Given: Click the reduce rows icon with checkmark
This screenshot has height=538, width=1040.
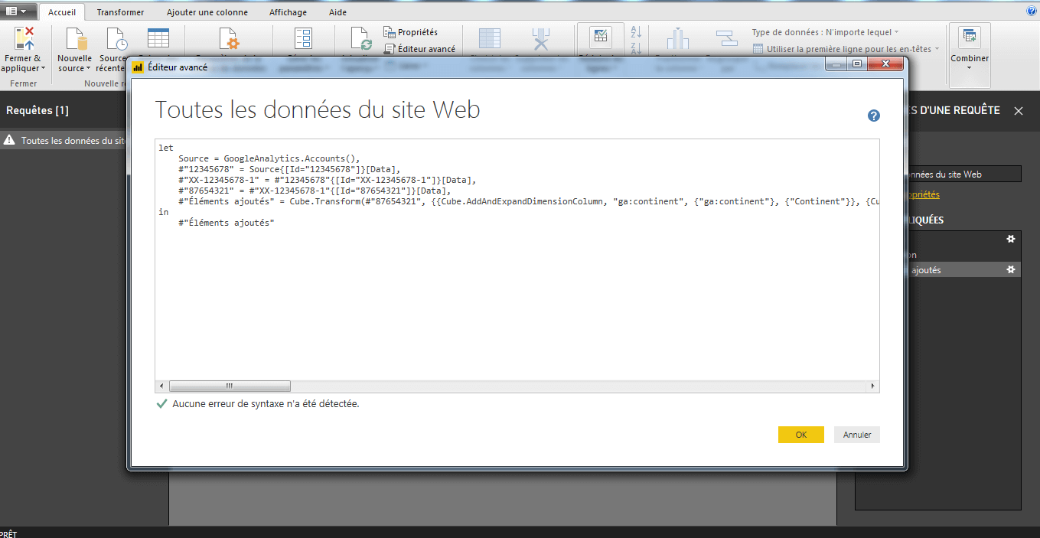Looking at the screenshot, I should pos(601,37).
